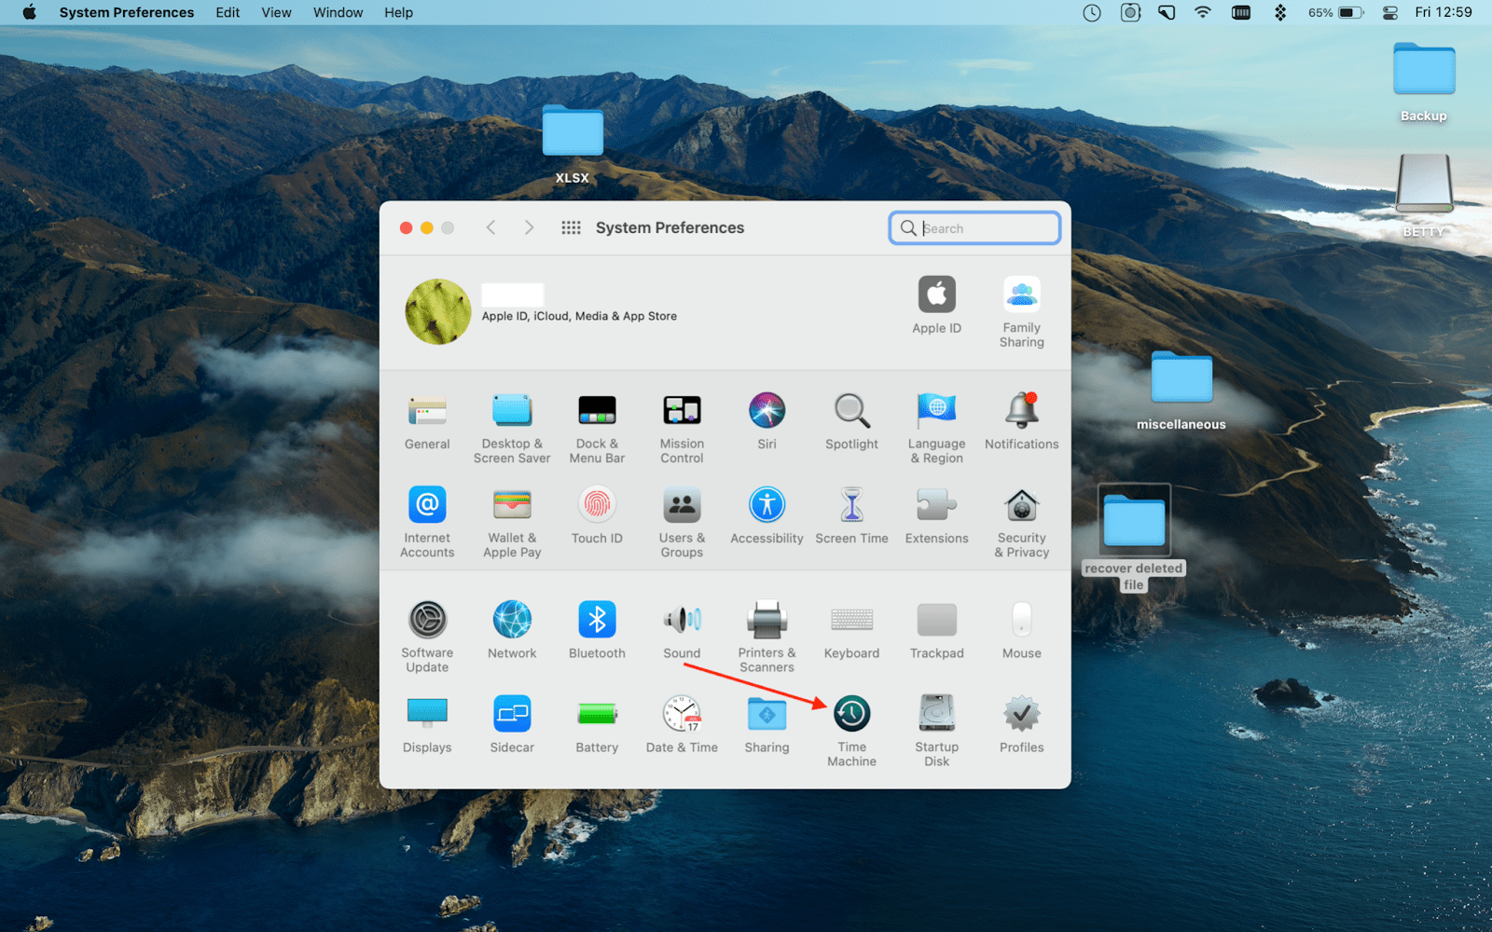Open the Edit menu
Image resolution: width=1492 pixels, height=932 pixels.
(x=228, y=12)
